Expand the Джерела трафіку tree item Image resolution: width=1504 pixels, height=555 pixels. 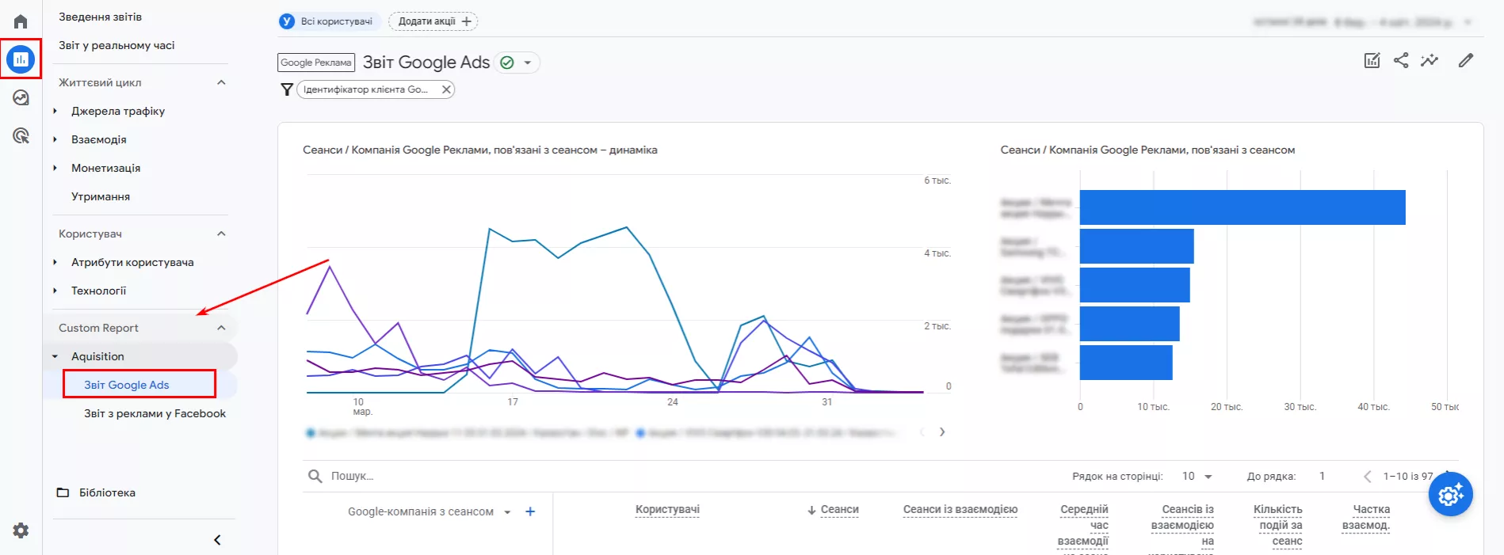pos(55,111)
